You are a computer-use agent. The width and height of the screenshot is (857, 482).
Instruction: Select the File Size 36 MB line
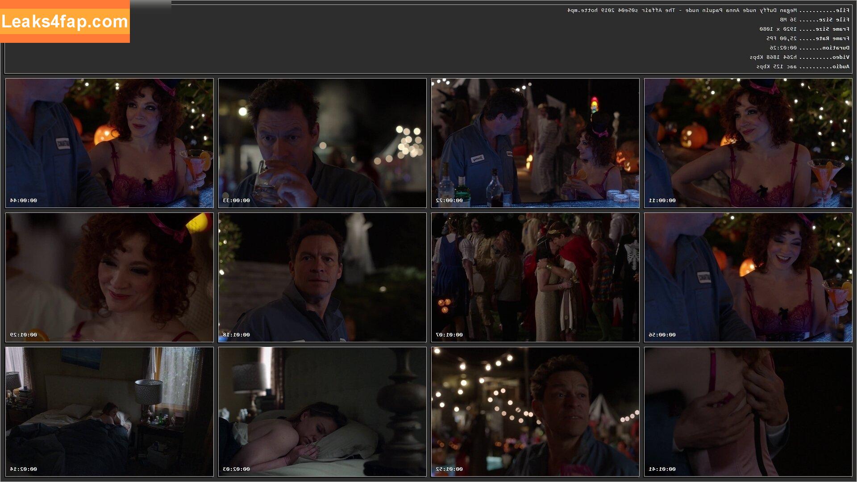click(815, 20)
